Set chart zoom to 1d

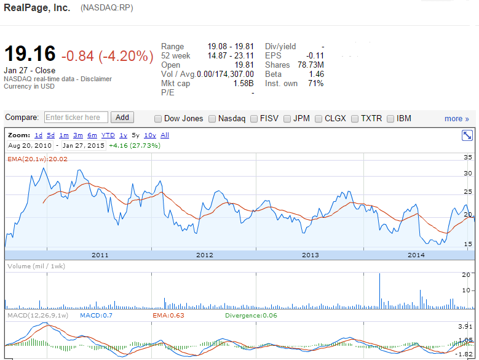[39, 135]
